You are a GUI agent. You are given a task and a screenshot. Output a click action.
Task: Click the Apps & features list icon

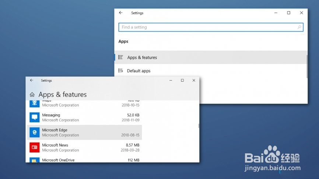(121, 57)
